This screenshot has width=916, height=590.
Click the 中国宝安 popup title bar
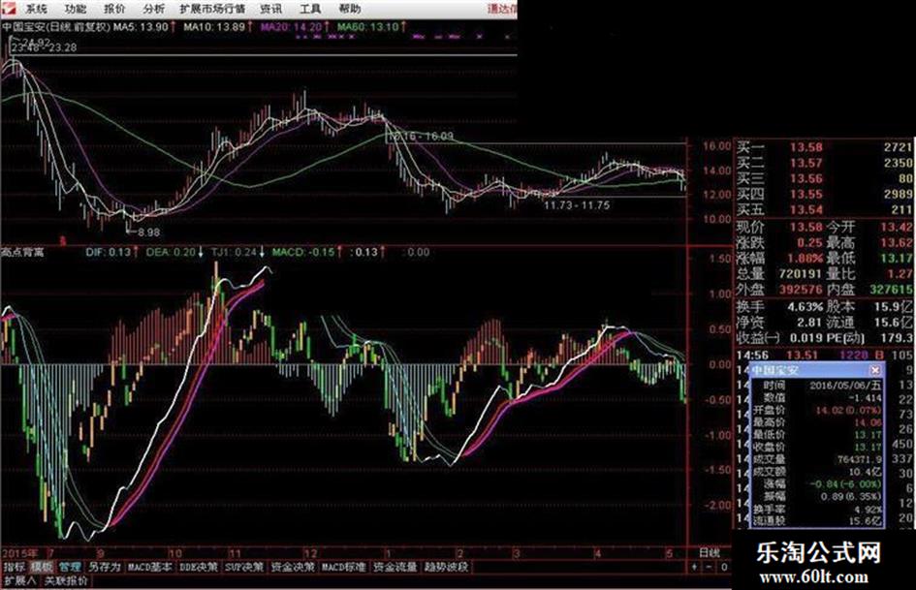pyautogui.click(x=817, y=370)
